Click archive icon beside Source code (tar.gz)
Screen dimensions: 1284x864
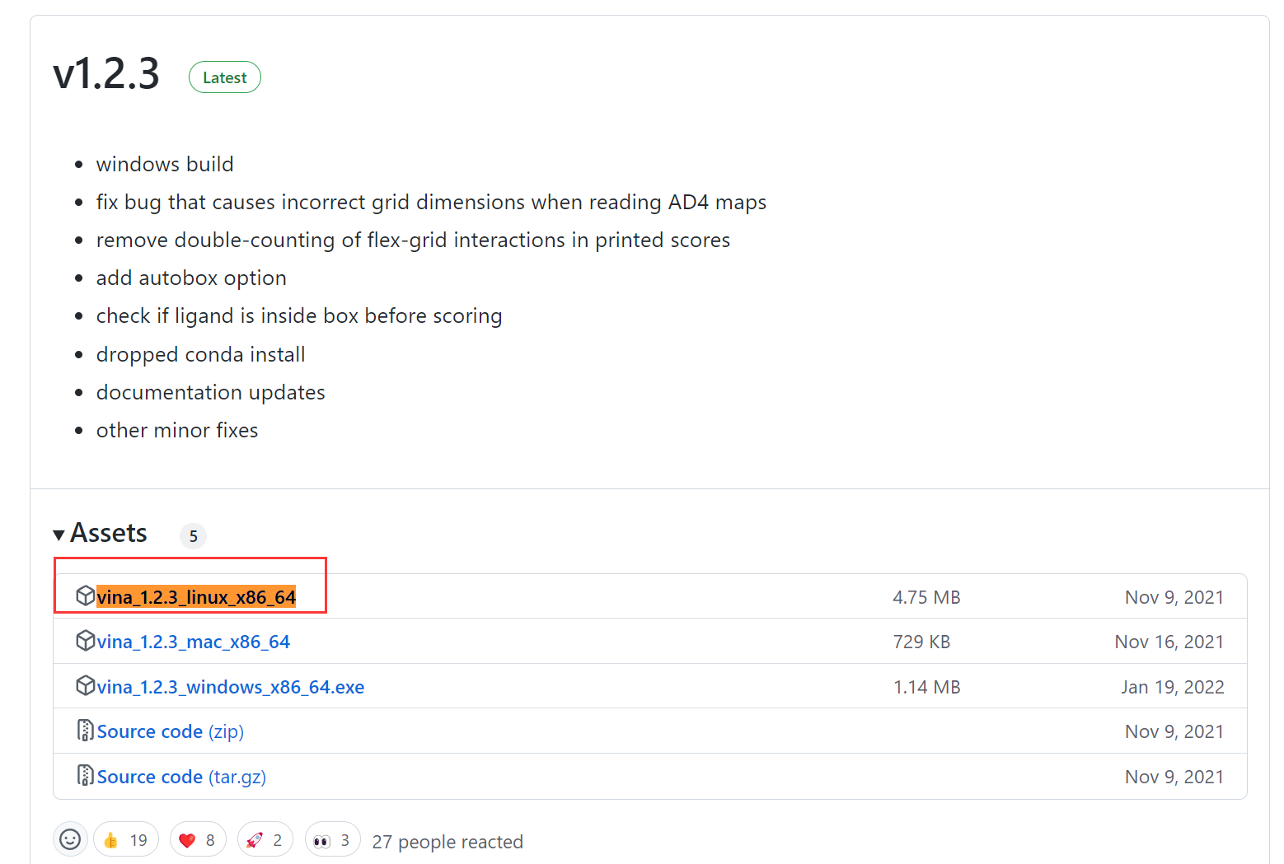[x=85, y=775]
